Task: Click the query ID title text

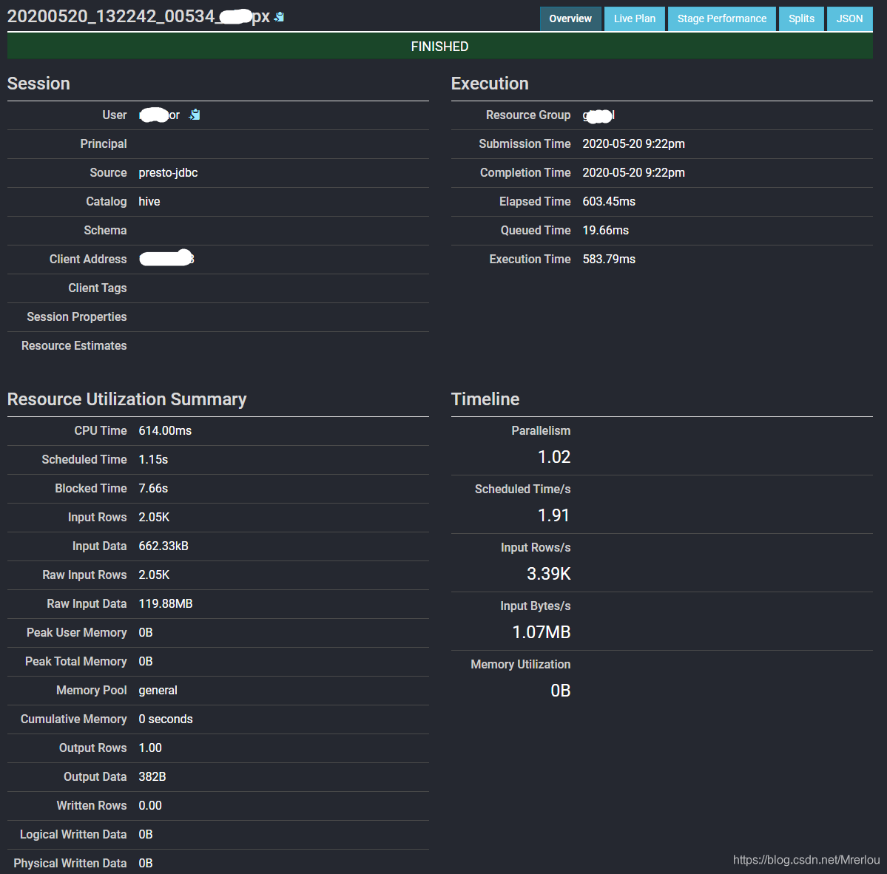Action: (x=138, y=16)
